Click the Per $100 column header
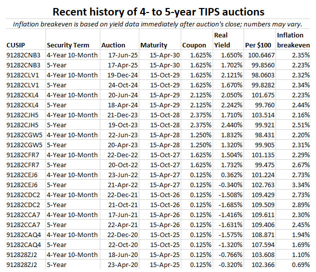 tap(258, 45)
